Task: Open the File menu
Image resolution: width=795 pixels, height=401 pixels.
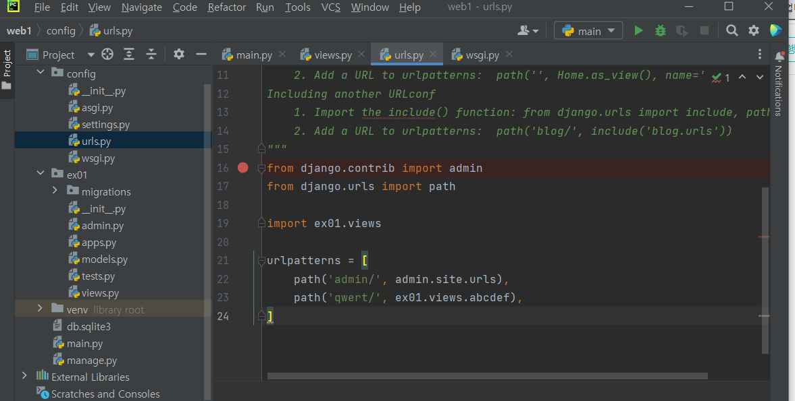Action: pos(42,7)
